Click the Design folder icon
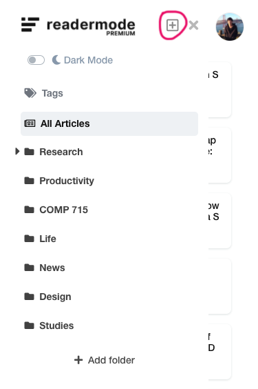Screen dimensions: 258x389 [x=29, y=297]
